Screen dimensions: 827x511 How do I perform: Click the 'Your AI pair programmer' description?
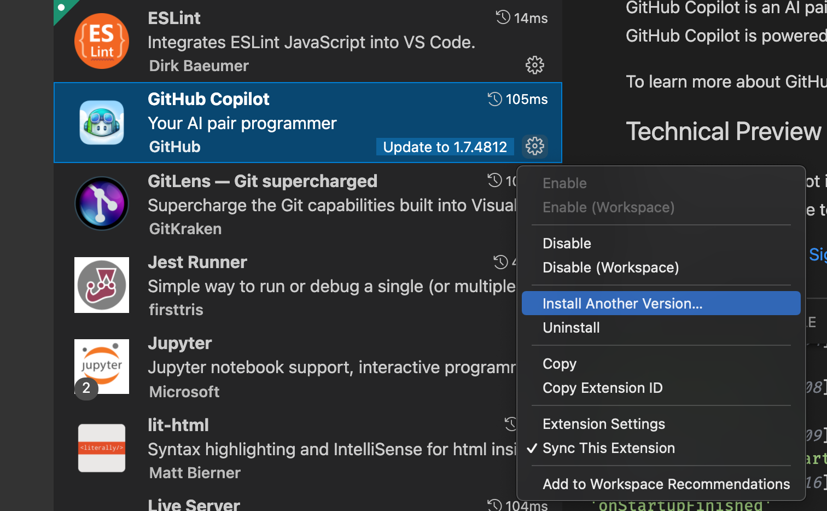pyautogui.click(x=242, y=124)
